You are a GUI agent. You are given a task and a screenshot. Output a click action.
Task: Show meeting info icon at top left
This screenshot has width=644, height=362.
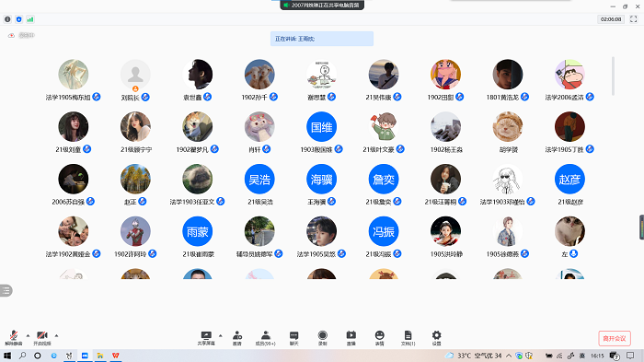click(x=7, y=19)
